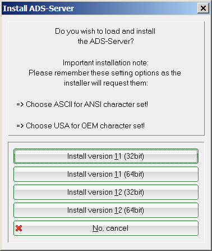Click the => arrow before the USA note
212x251 pixels.
tap(20, 125)
